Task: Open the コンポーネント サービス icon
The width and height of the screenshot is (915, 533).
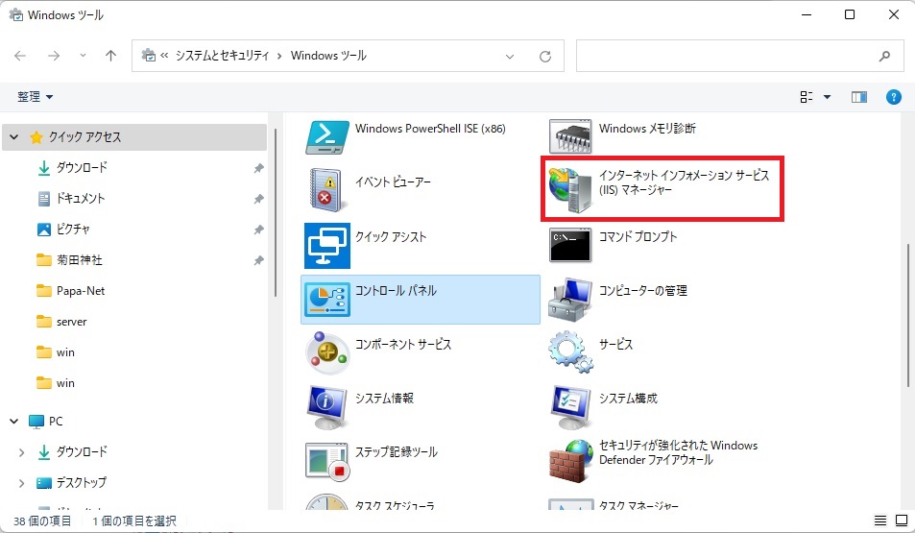Action: click(x=327, y=352)
